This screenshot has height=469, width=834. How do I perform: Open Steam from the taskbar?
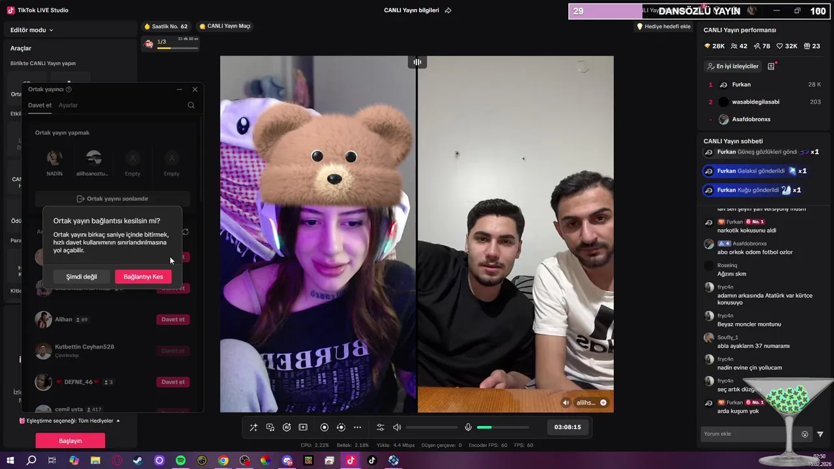(137, 461)
